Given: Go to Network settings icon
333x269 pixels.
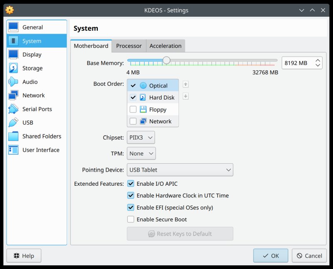Looking at the screenshot, I should point(14,95).
